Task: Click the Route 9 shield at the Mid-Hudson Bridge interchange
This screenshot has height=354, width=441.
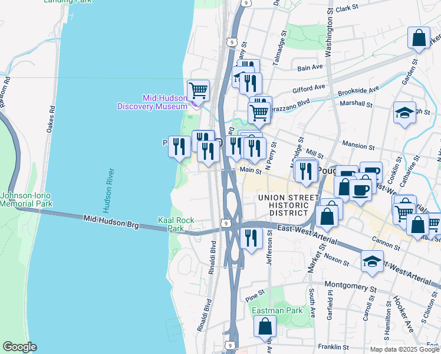Action: click(226, 223)
